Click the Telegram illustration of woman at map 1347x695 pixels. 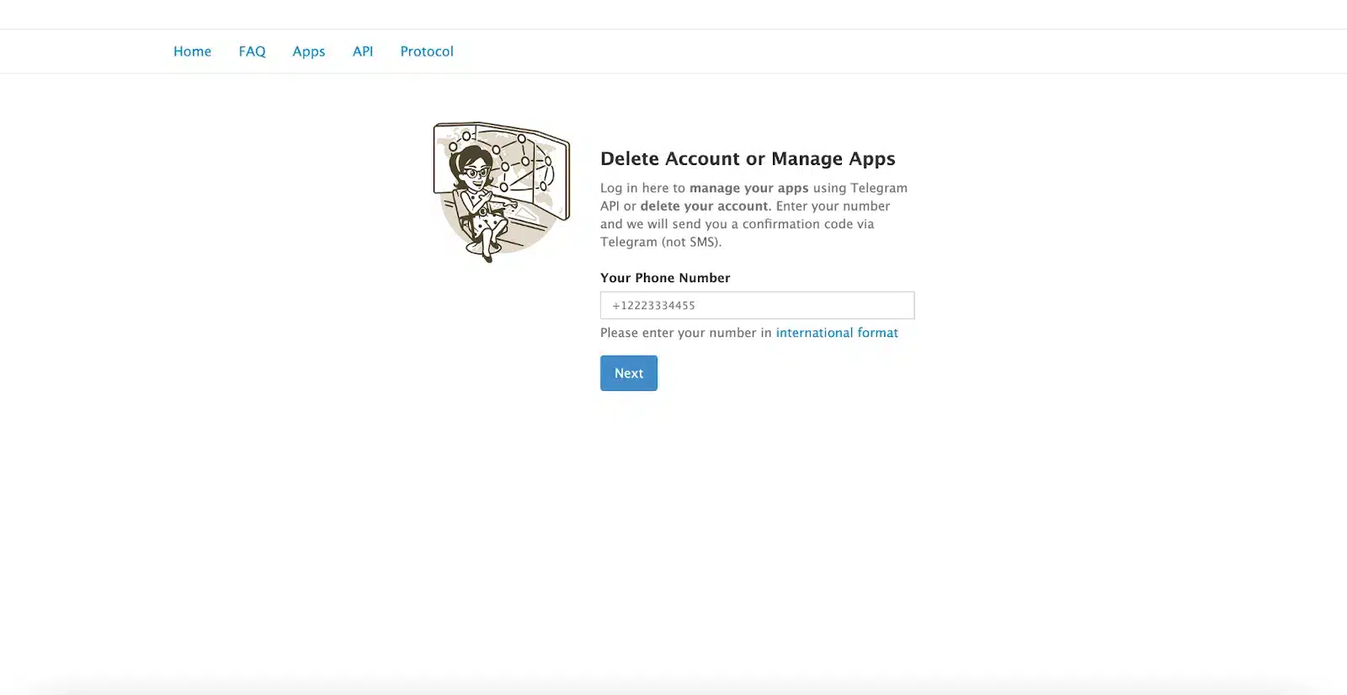pyautogui.click(x=502, y=192)
